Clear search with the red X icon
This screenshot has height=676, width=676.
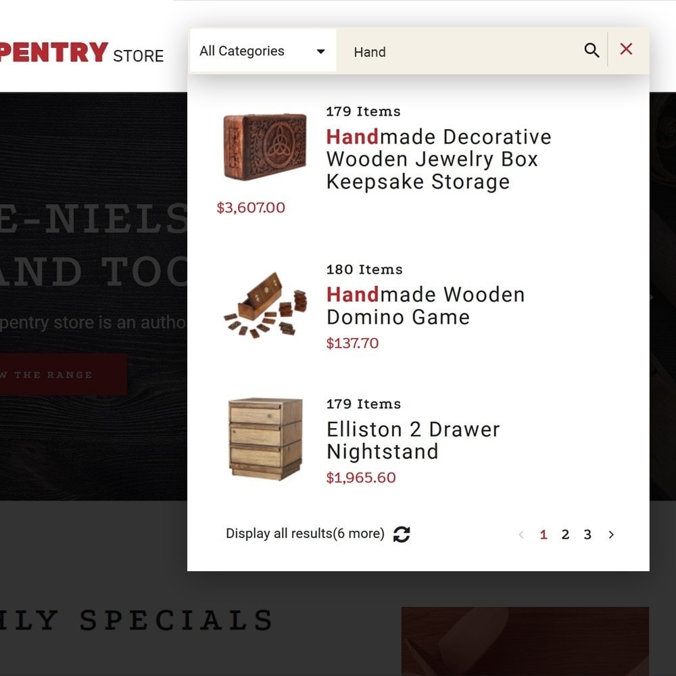(x=626, y=49)
